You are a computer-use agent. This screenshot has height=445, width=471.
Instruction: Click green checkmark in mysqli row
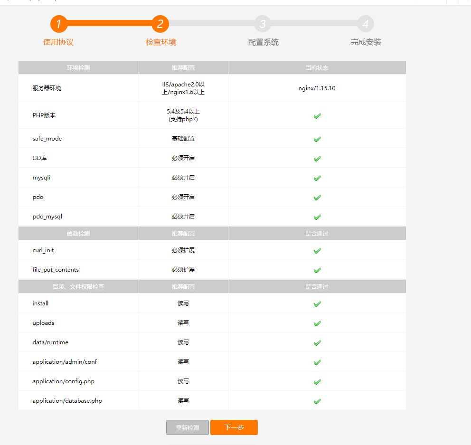coord(317,178)
